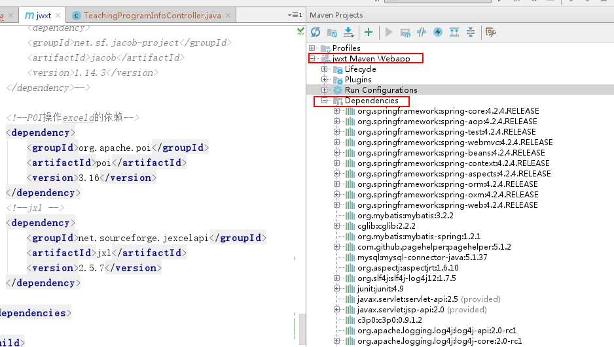This screenshot has height=347, width=614.
Task: Click poi artifactId line in editor
Action: 106,163
